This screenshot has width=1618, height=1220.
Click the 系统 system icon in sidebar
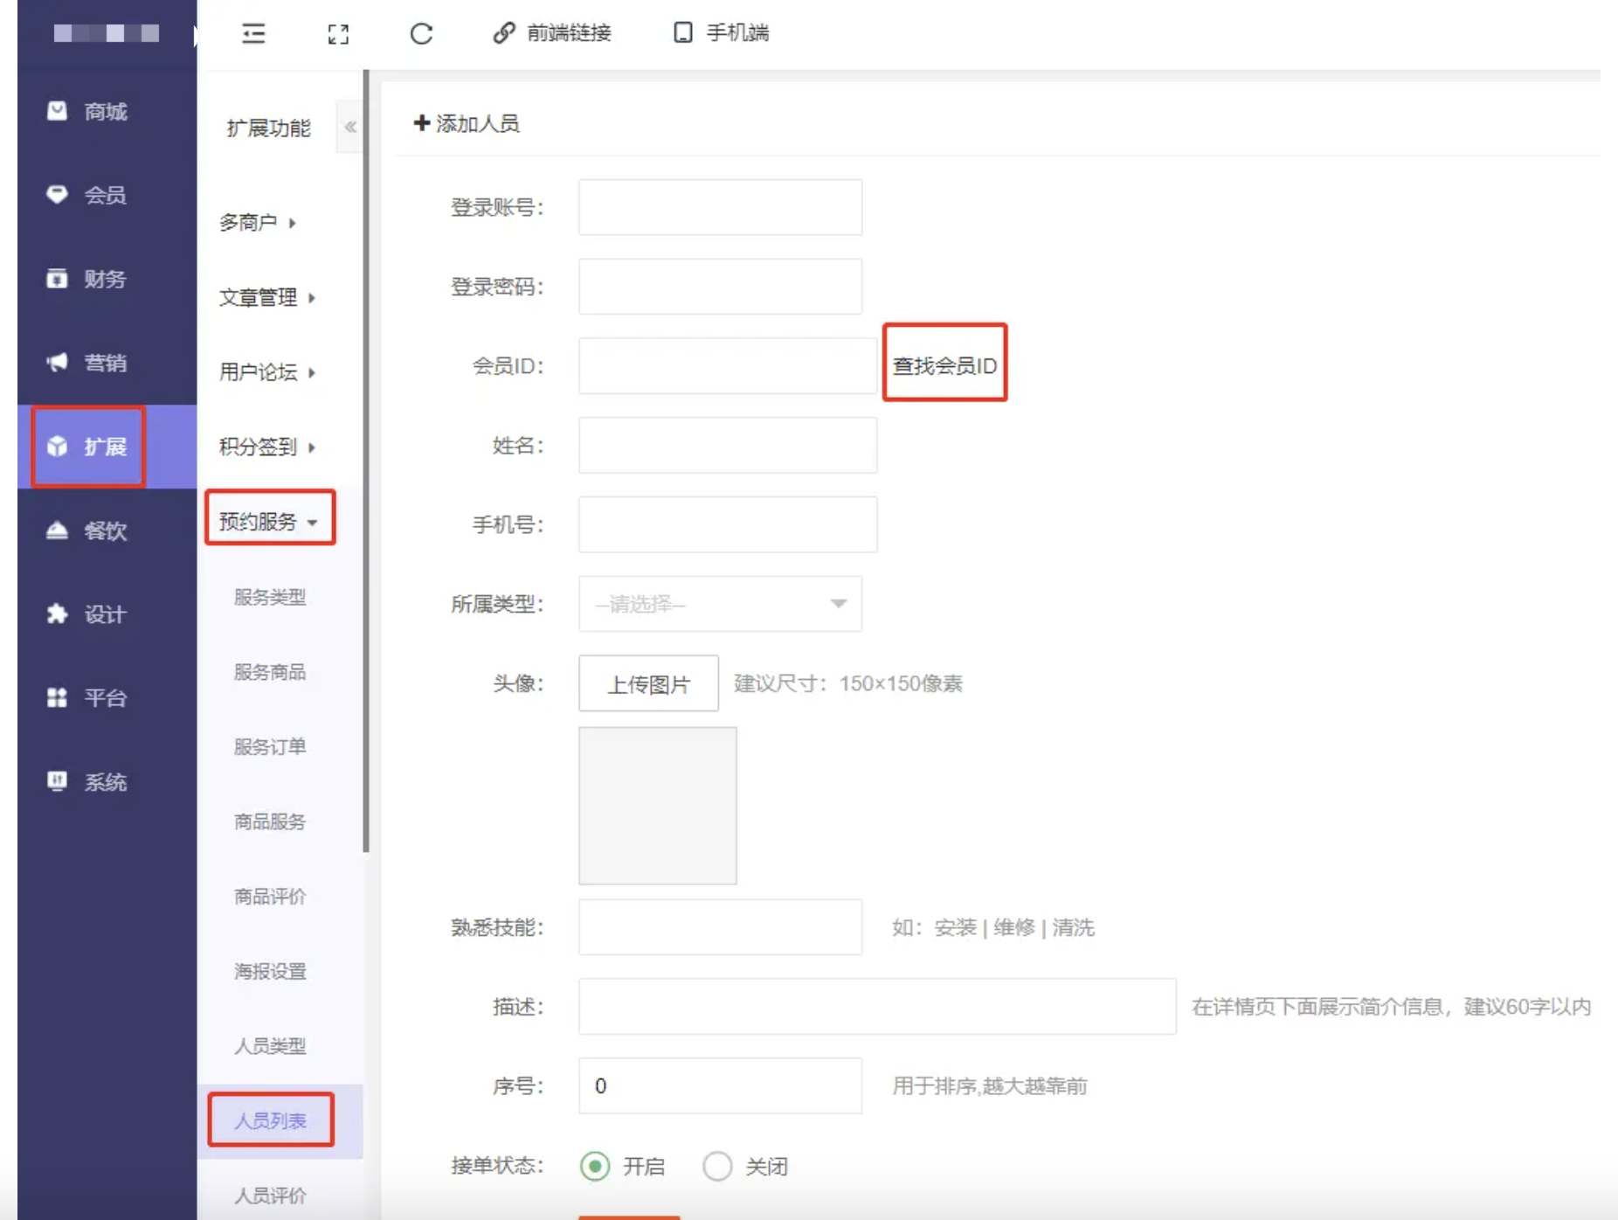pos(57,781)
